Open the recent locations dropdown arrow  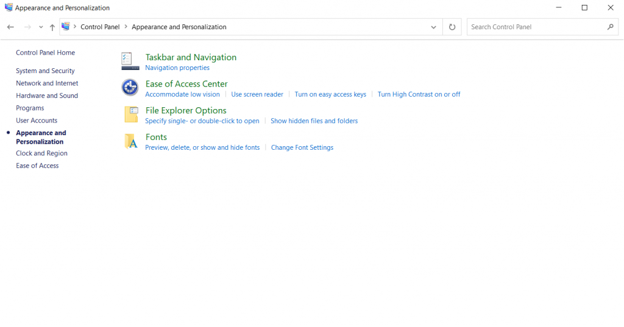tap(41, 27)
